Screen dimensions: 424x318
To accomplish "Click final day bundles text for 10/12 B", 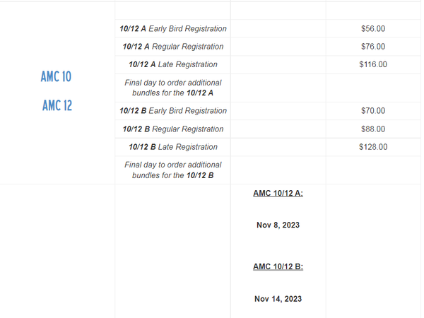I will [173, 170].
